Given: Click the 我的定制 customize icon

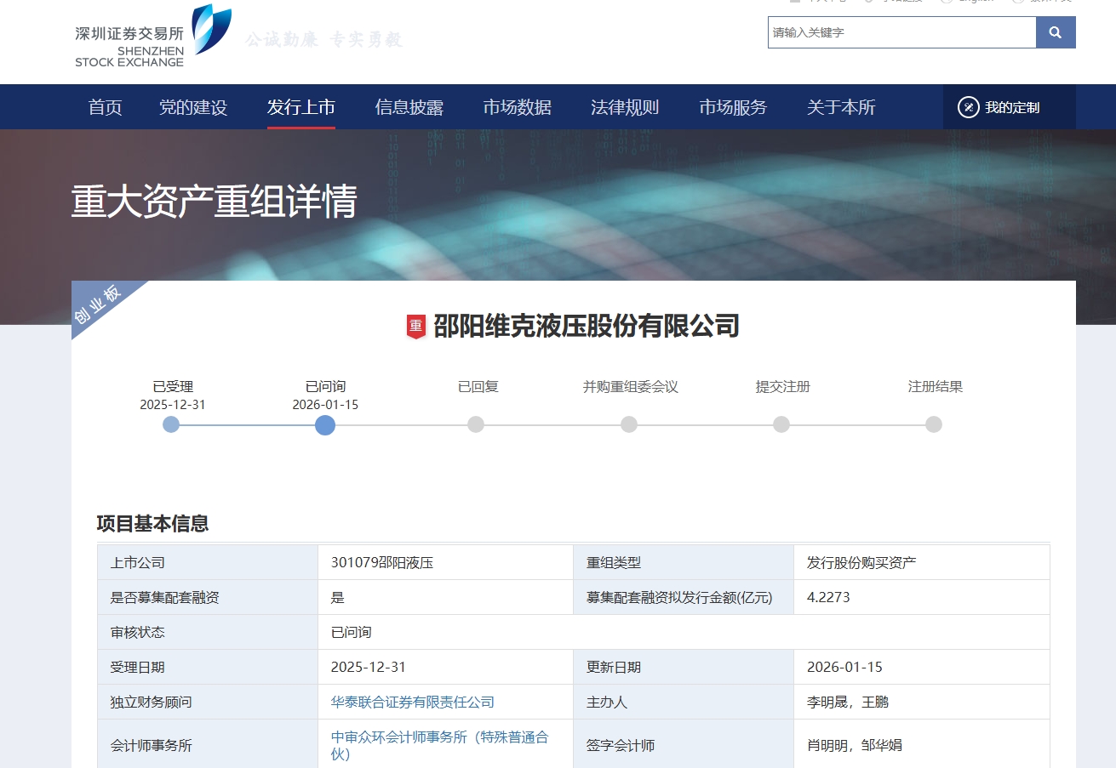Looking at the screenshot, I should (x=969, y=107).
